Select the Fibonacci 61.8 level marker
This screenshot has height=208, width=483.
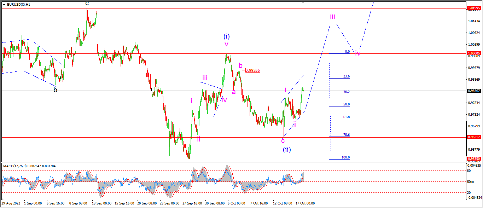(x=346, y=117)
